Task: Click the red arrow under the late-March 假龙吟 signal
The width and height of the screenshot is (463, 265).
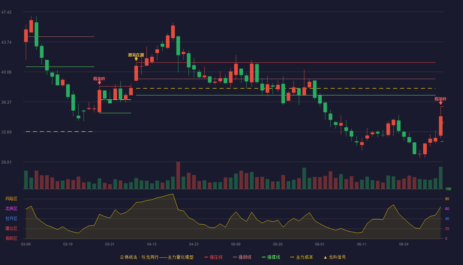Action: tap(100, 83)
